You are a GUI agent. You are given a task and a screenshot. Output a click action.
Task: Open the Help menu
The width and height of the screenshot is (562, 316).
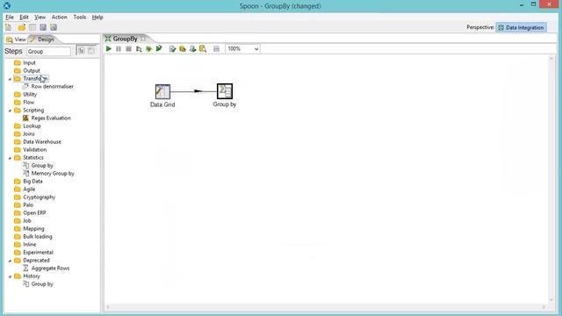pyautogui.click(x=97, y=18)
